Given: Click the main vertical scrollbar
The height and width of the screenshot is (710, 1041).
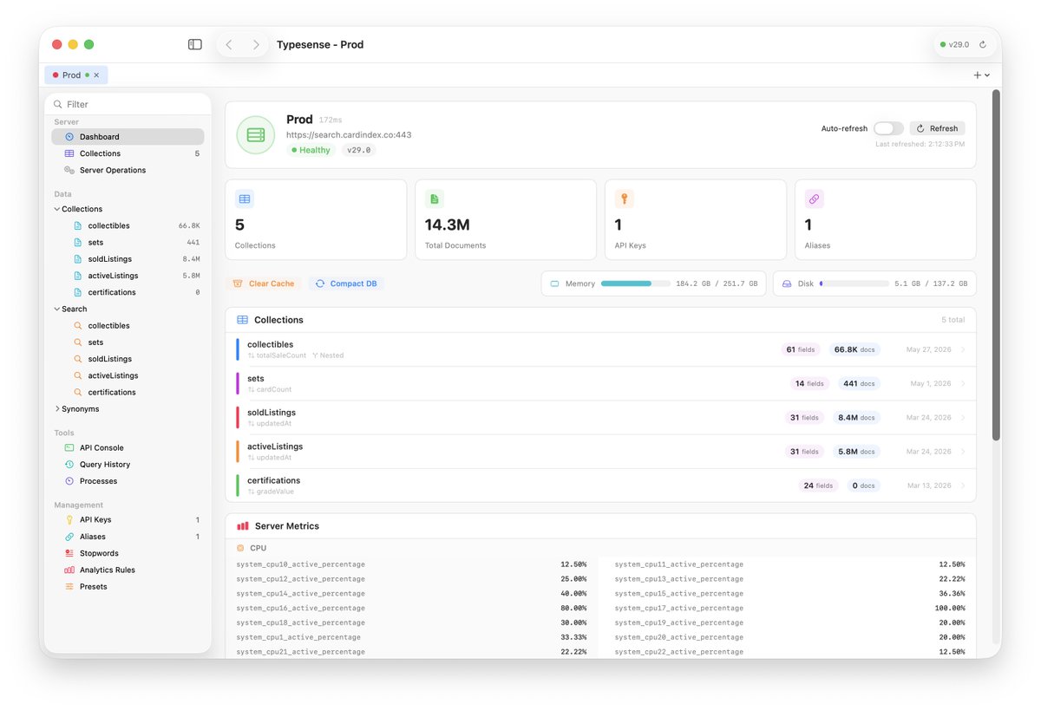Looking at the screenshot, I should 997,264.
